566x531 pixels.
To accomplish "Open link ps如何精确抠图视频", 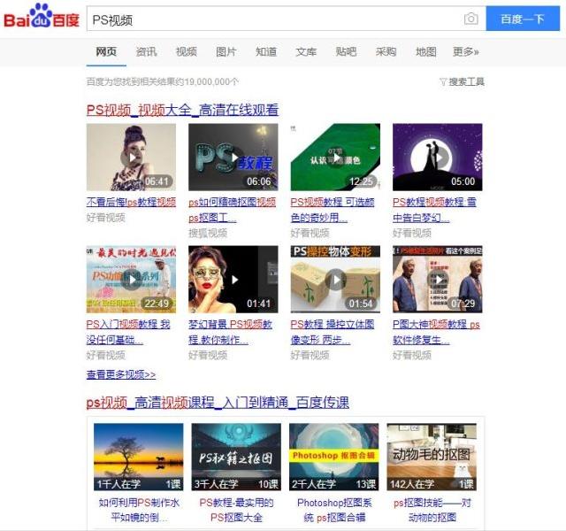I will [232, 210].
